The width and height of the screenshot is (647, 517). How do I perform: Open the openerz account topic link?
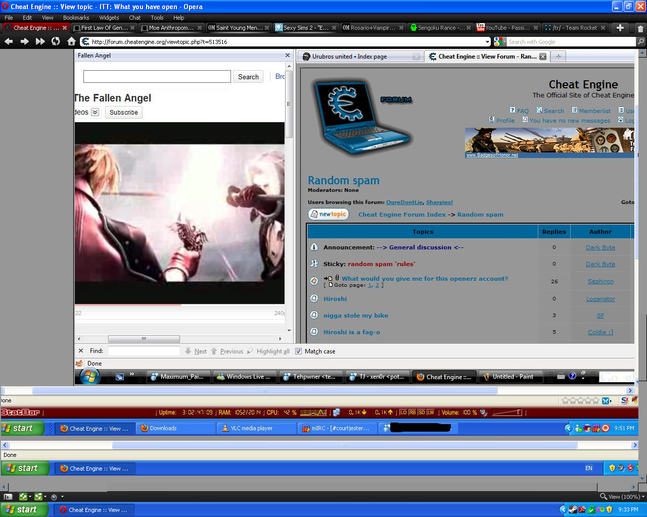pyautogui.click(x=425, y=278)
